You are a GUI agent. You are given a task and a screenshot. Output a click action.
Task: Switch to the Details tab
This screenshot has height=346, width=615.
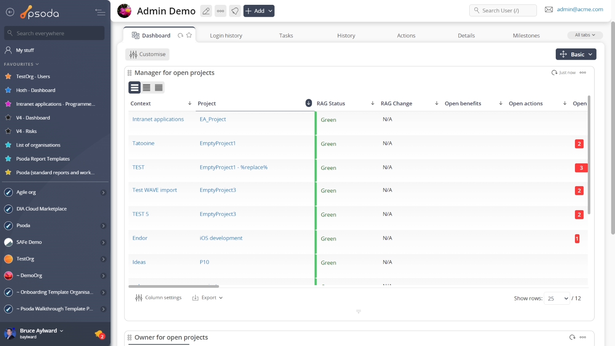coord(466,36)
